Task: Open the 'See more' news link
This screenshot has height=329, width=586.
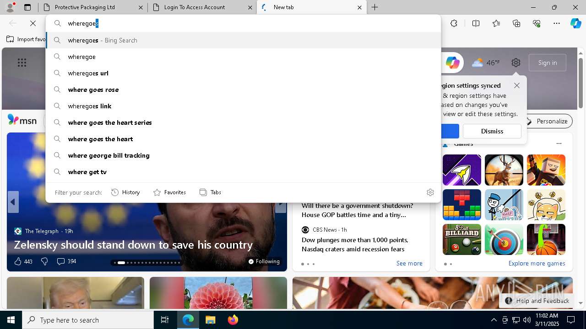Action: (x=409, y=263)
